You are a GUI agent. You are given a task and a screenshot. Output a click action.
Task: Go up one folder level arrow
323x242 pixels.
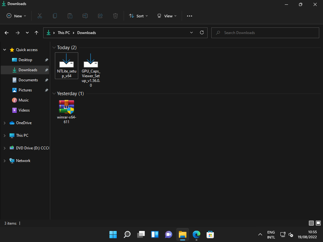point(37,33)
